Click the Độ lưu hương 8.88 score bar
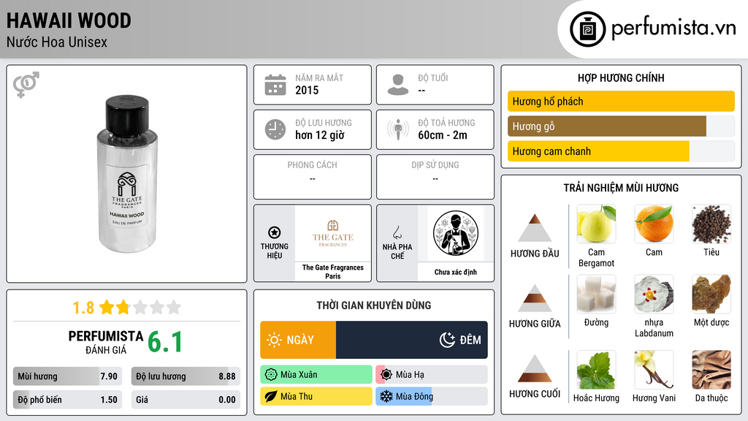Image resolution: width=748 pixels, height=421 pixels. point(186,376)
